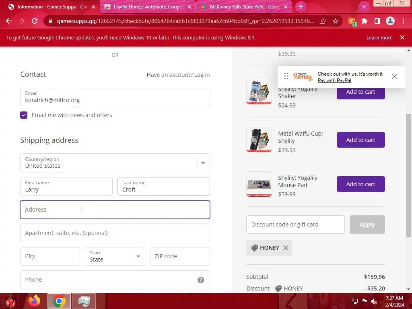The height and width of the screenshot is (309, 412).
Task: Go forward with the forward arrow
Action: point(22,21)
